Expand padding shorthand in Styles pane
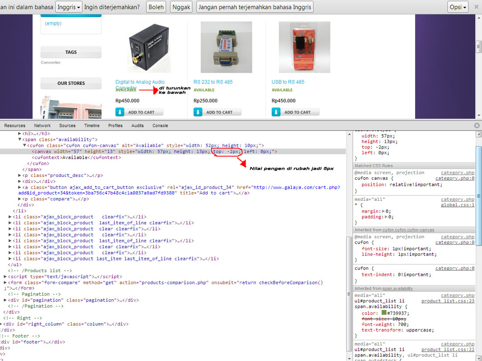 (386, 217)
